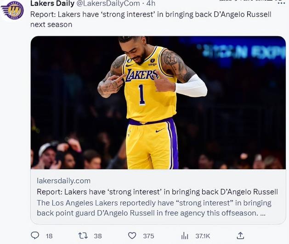Click the 37.1K views count

tap(202, 236)
